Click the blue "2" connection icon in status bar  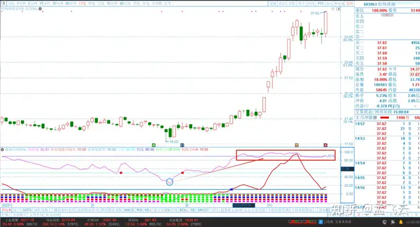[321, 222]
